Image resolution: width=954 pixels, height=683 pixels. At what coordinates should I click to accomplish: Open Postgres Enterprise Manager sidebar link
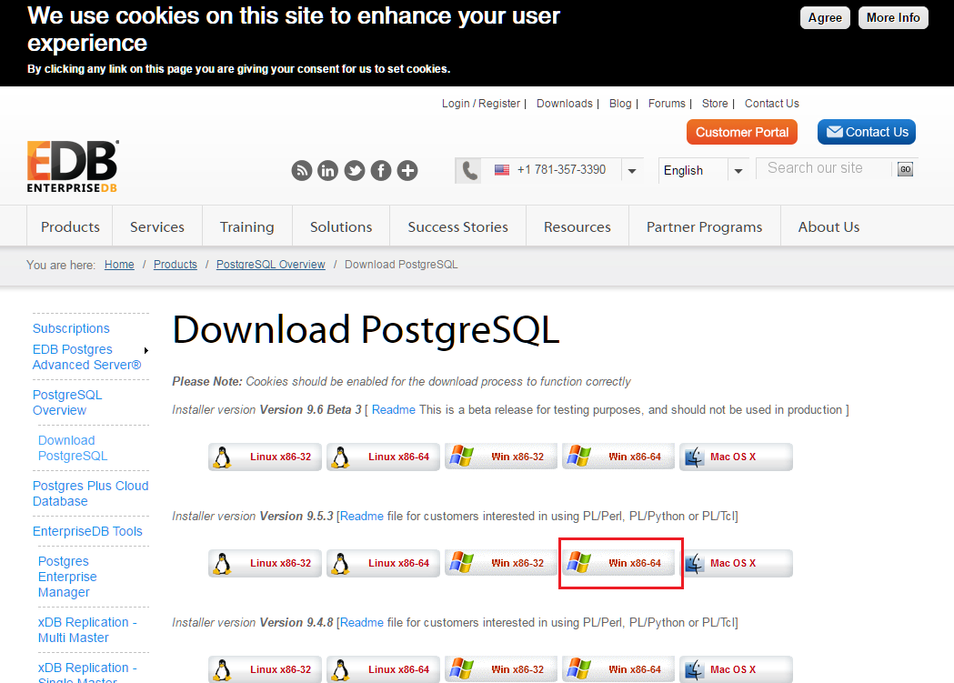coord(67,577)
